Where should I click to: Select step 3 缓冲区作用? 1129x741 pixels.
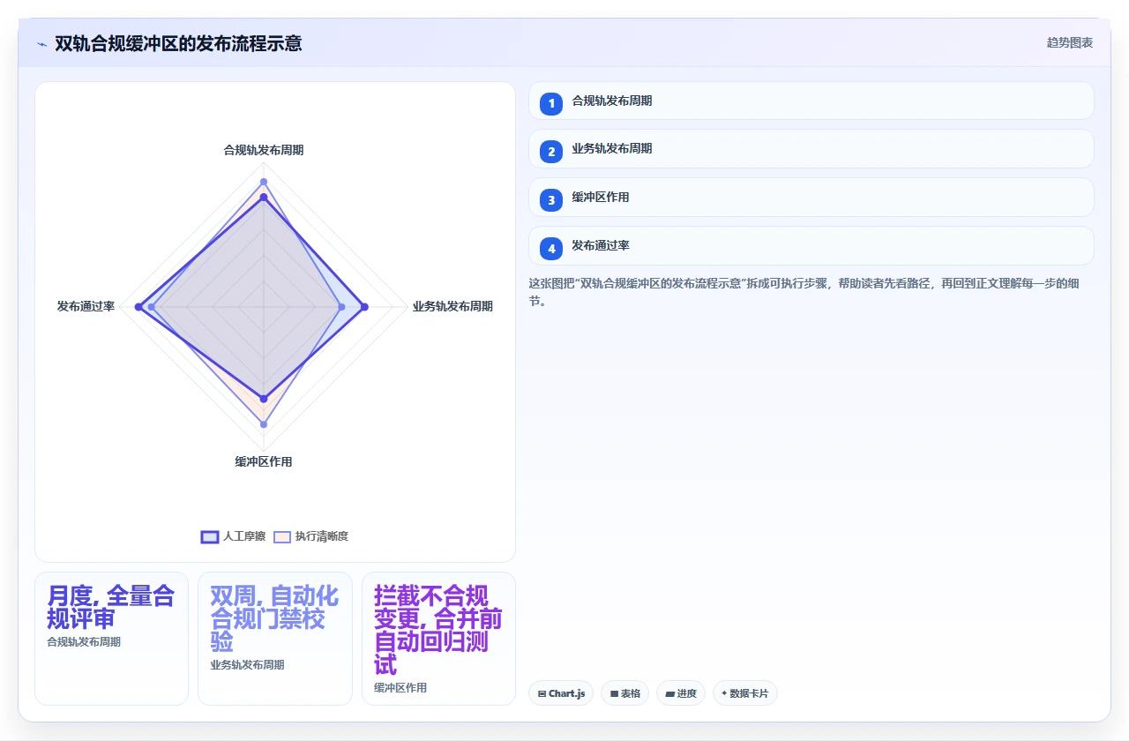[811, 198]
